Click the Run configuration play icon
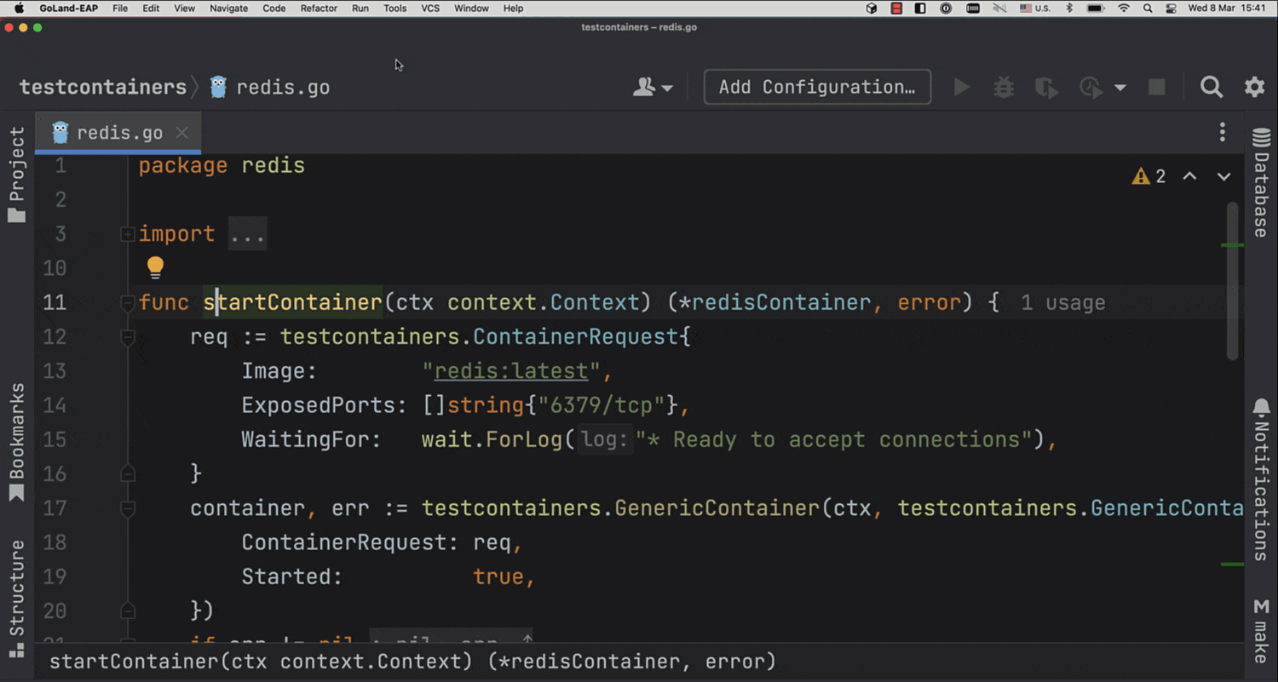Screen dimensions: 1278x682 pyautogui.click(x=962, y=87)
